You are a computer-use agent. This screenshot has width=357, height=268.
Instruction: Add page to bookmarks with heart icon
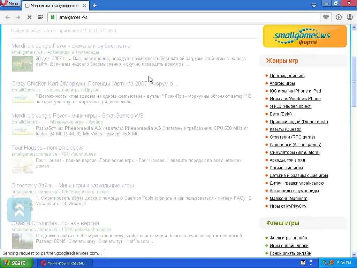coord(326,17)
